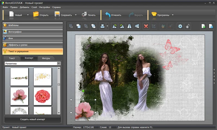Screen dimensions: 217x130
Task: Click the Создать новый клипарт button
Action: [x=33, y=119]
